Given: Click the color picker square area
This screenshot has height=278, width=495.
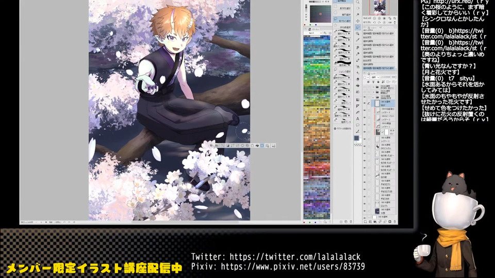Looking at the screenshot, I should coord(320,14).
